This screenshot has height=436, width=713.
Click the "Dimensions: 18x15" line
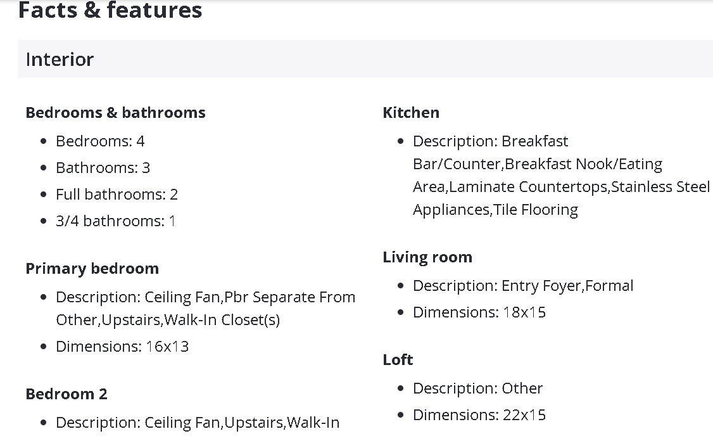(x=479, y=312)
